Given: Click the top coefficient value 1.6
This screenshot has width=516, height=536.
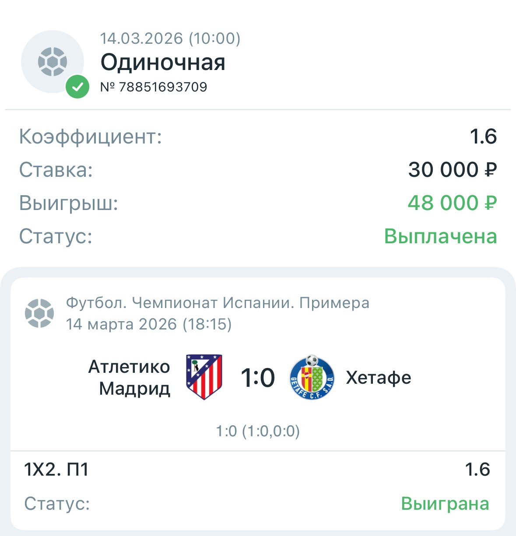Looking at the screenshot, I should coord(483,137).
